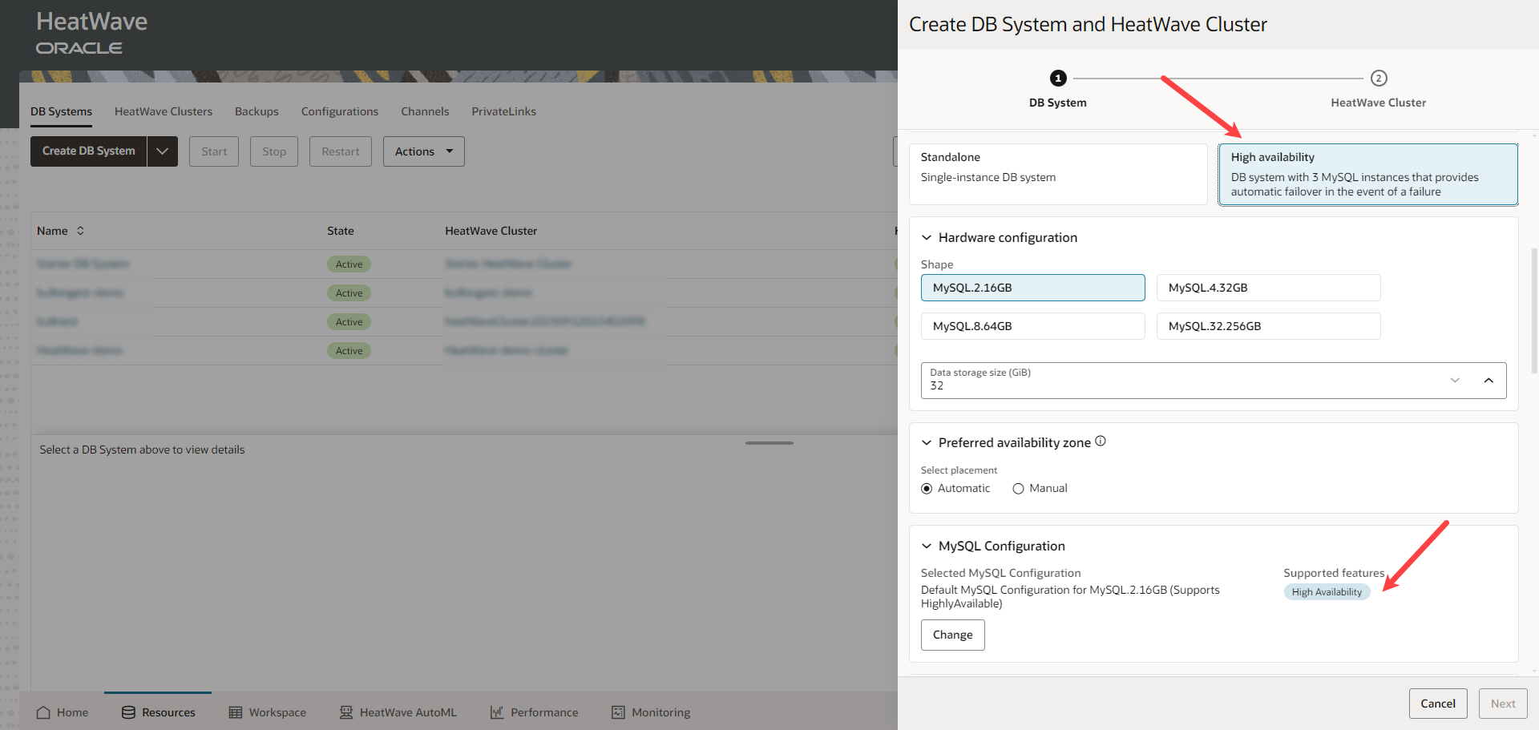
Task: Open the Workspace section icon
Action: point(236,712)
